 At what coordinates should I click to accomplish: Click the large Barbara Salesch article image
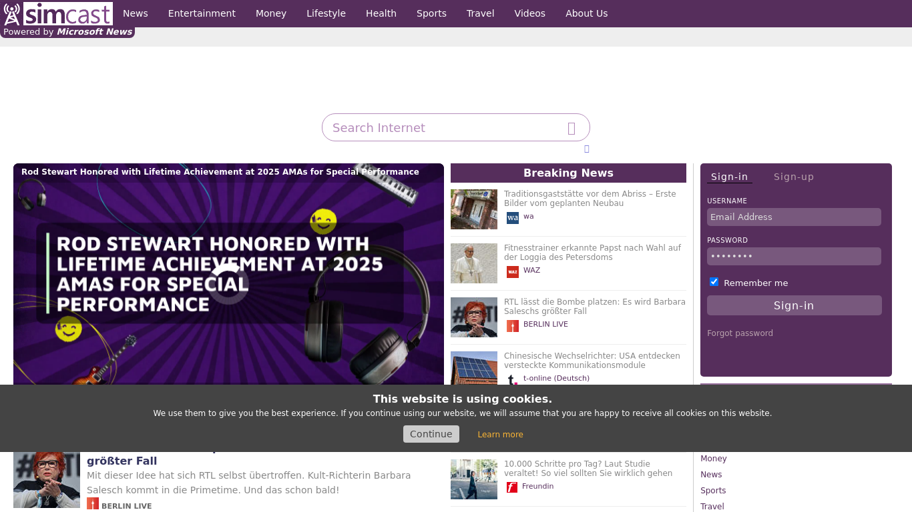pos(47,480)
